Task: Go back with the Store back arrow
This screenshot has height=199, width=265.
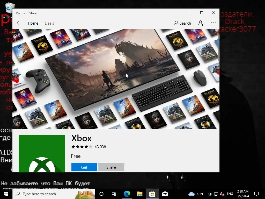Action: pos(19,23)
